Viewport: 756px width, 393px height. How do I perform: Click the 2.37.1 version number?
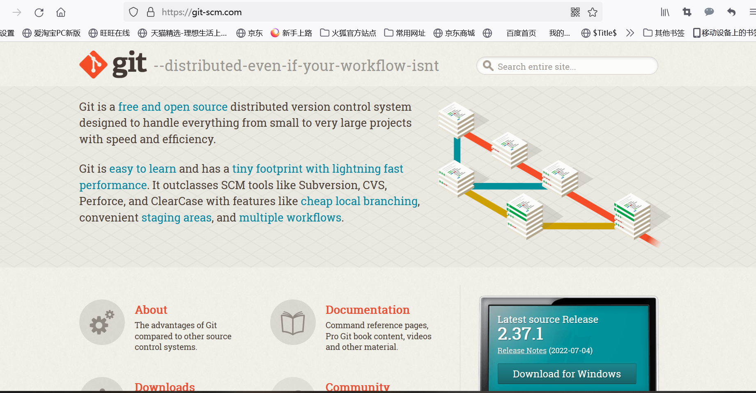coord(520,334)
